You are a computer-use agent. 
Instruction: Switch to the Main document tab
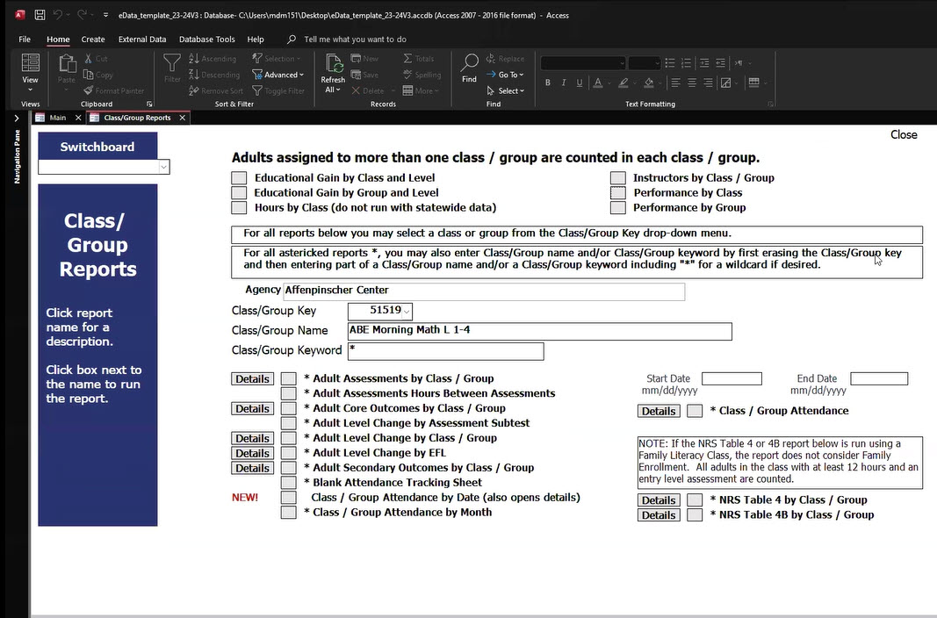coord(57,118)
